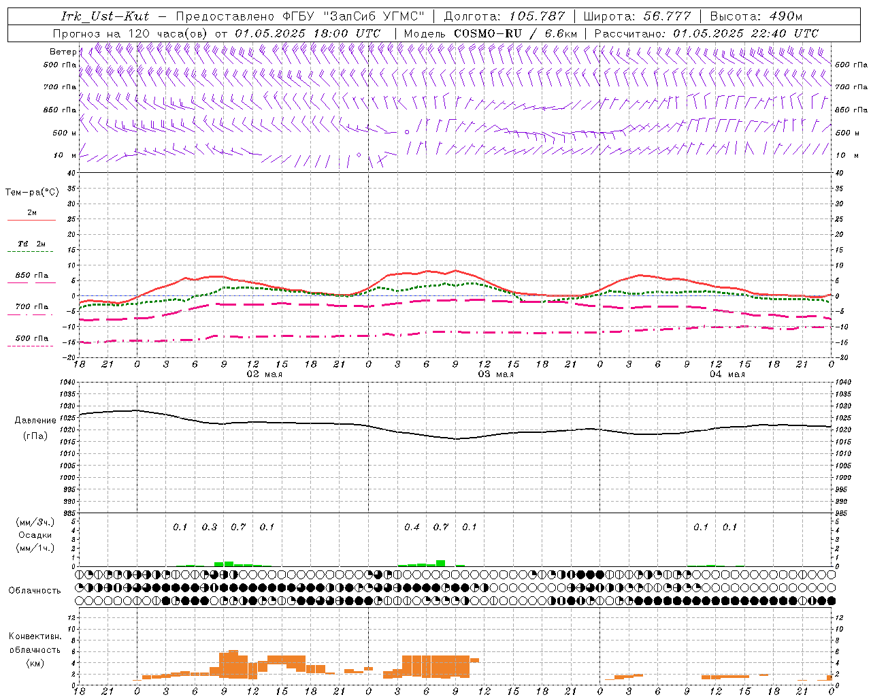Click the date label 03 мая

495,374
